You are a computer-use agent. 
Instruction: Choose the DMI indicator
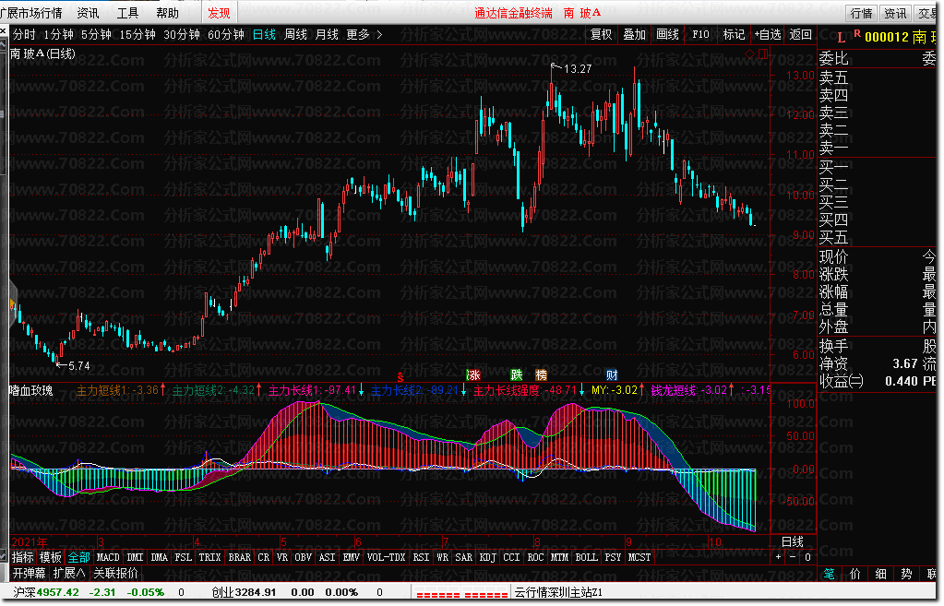click(135, 557)
